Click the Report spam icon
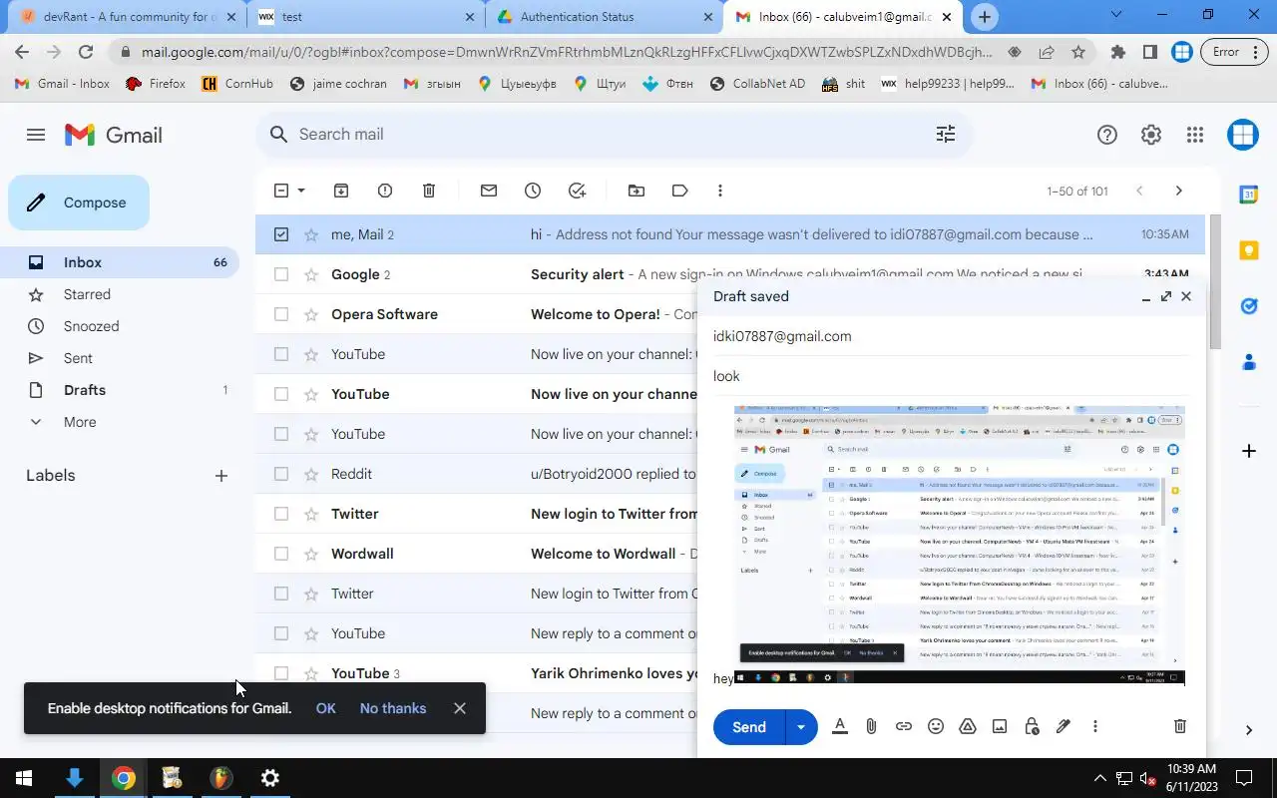The width and height of the screenshot is (1277, 798). click(x=385, y=191)
